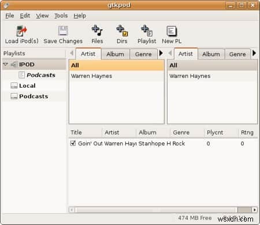The width and height of the screenshot is (260, 225).
Task: Switch to Artist tab in right pane
Action: [185, 54]
